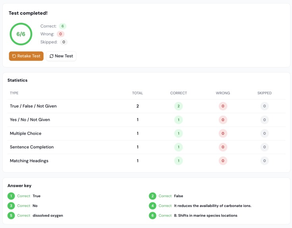
Task: Open the True / False / Not Given row
Action: [x=146, y=106]
